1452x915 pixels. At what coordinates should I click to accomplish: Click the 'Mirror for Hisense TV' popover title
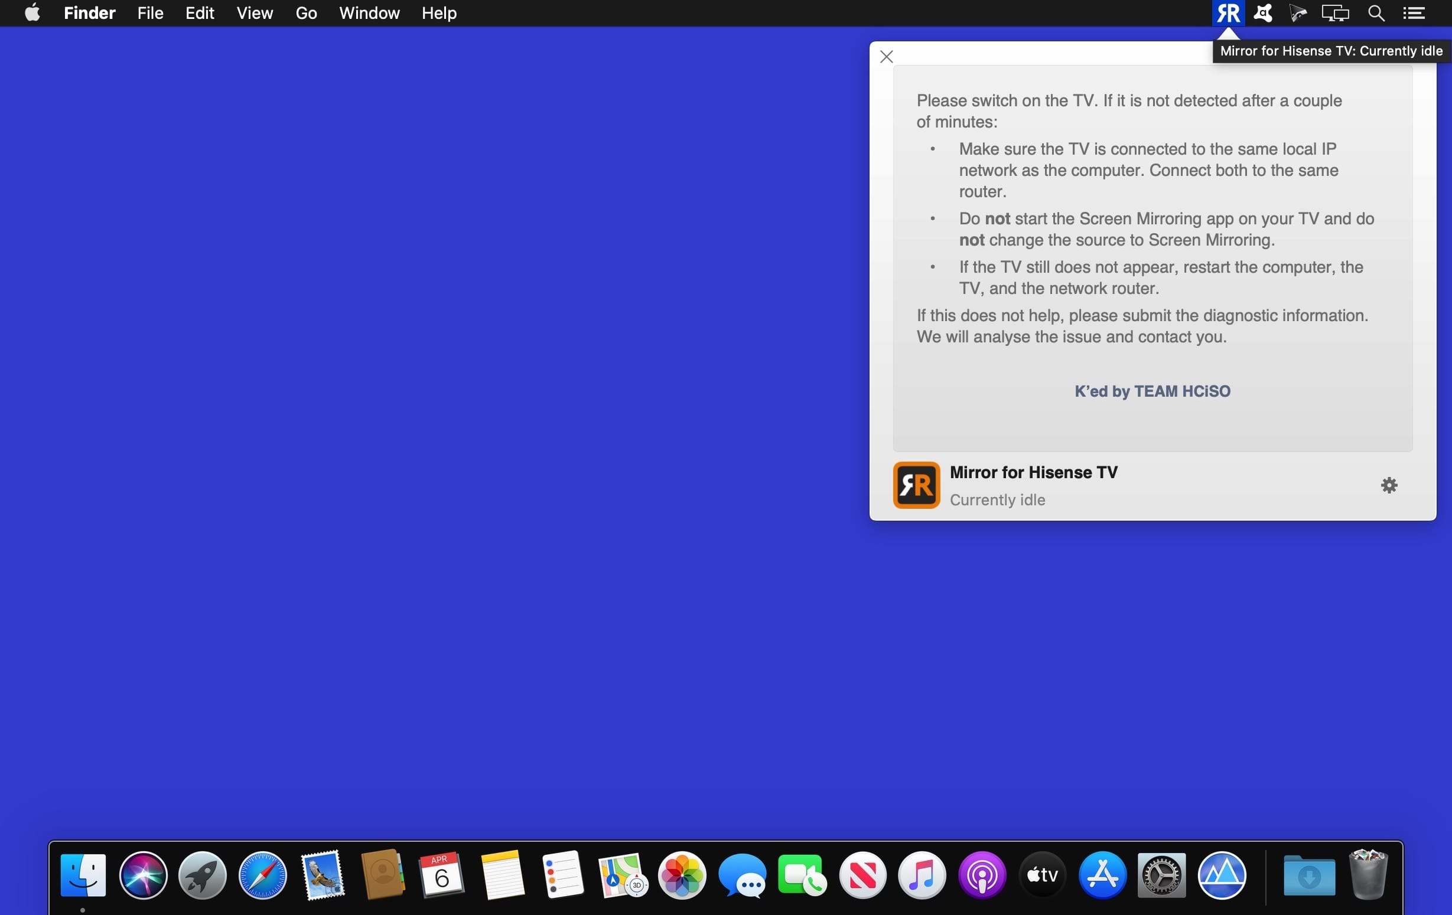1034,473
